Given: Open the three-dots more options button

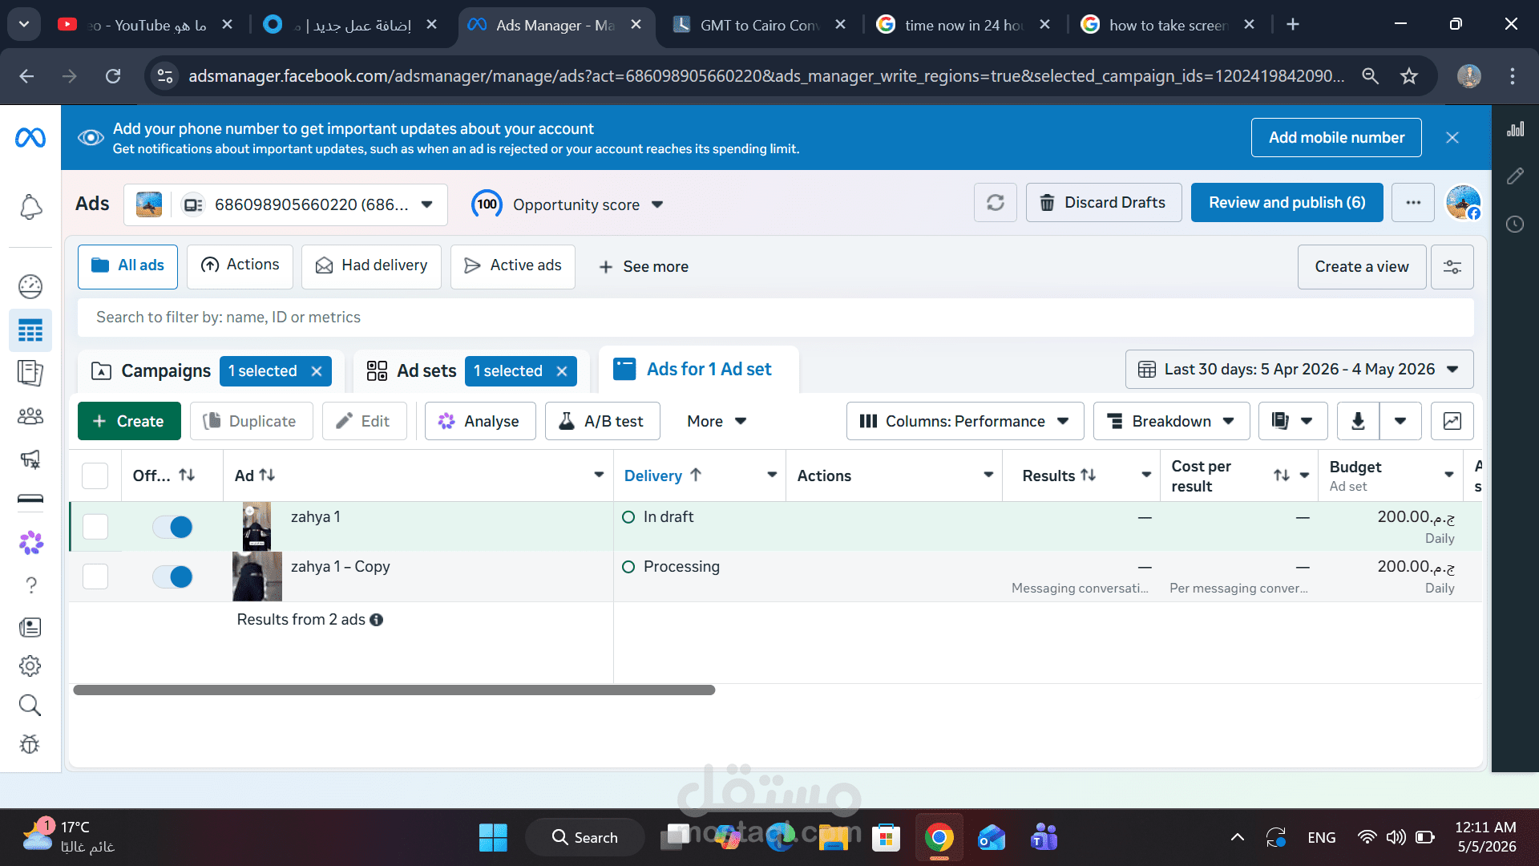Looking at the screenshot, I should [x=1413, y=203].
